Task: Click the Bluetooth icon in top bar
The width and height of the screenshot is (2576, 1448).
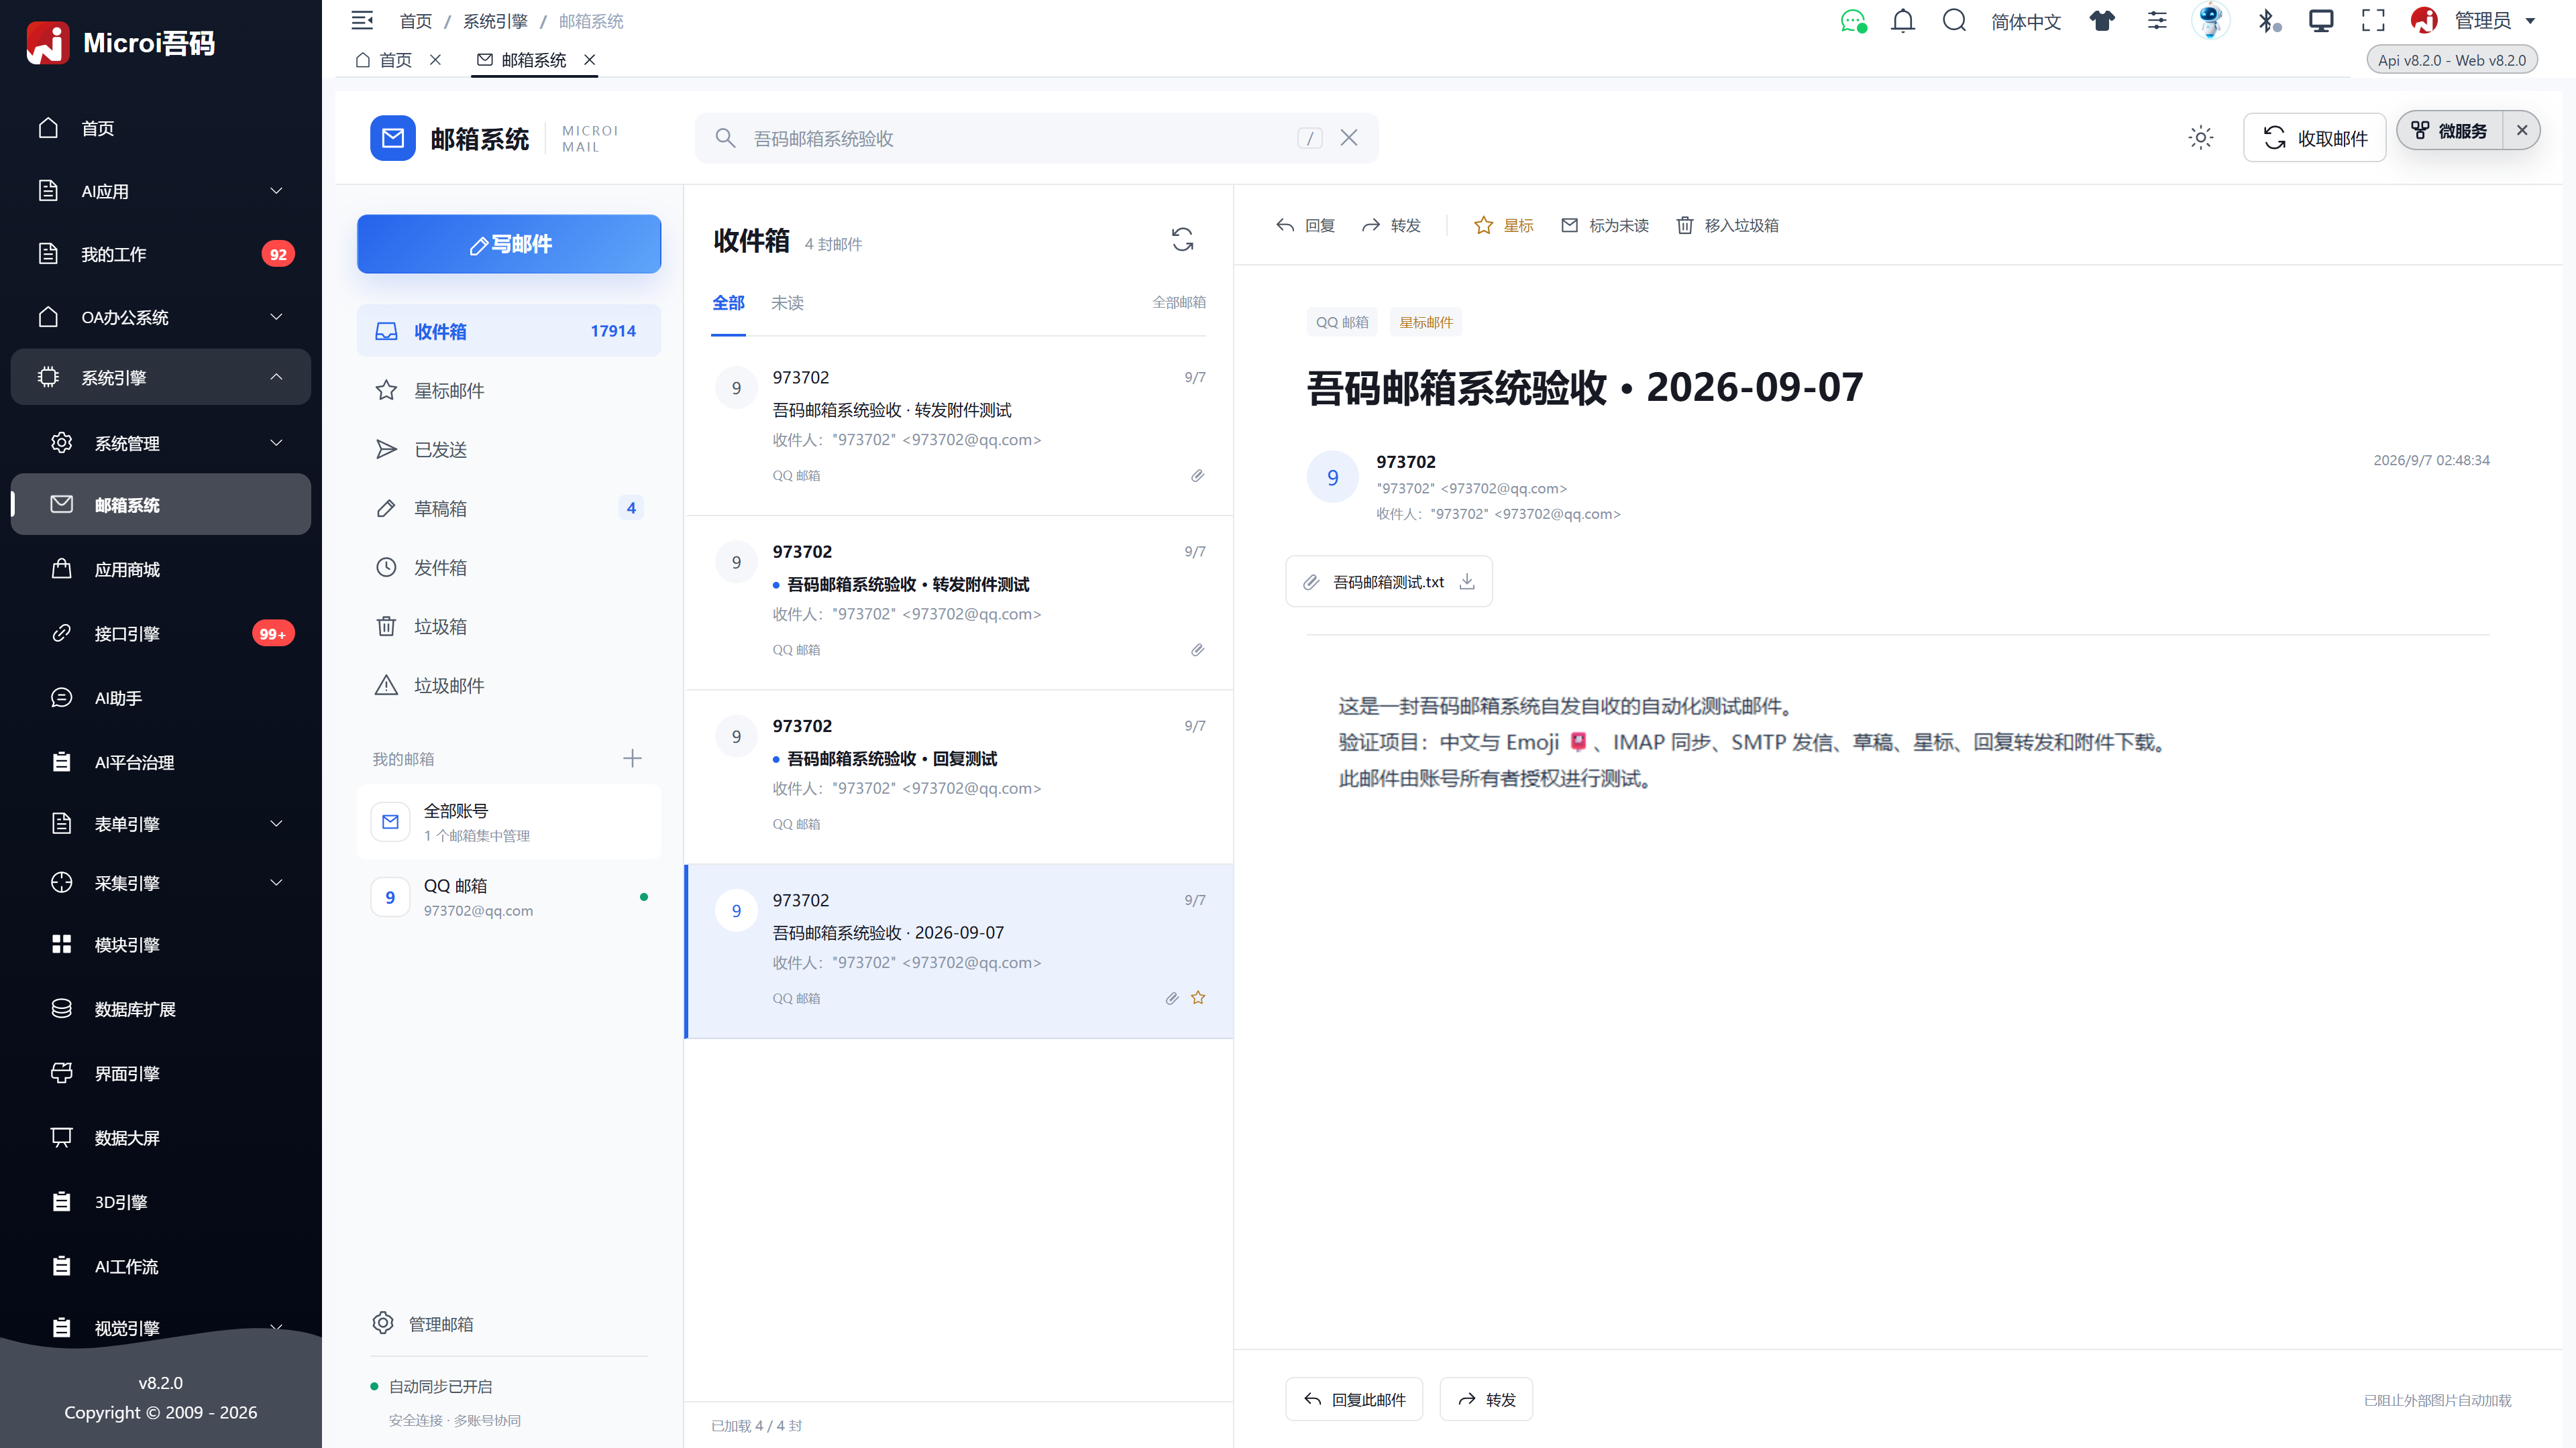Action: [2268, 21]
